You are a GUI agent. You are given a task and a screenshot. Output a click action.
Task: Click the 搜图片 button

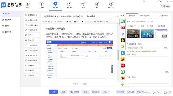(x=32, y=35)
